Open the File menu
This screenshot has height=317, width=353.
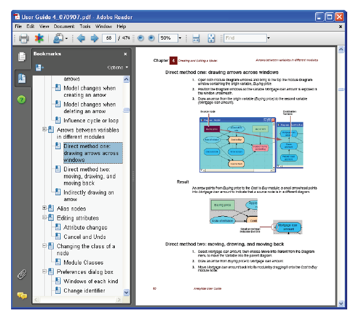tap(18, 26)
